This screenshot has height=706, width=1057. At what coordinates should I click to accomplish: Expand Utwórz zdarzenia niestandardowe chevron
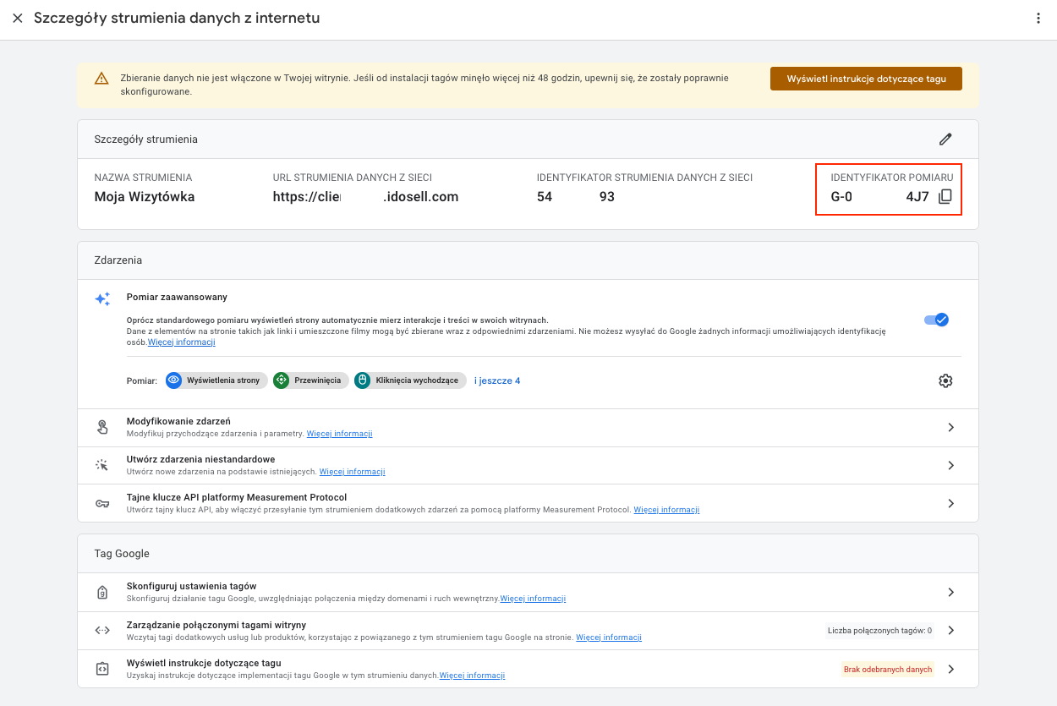point(951,465)
